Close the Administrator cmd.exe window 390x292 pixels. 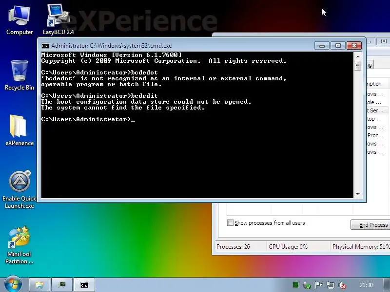click(354, 46)
